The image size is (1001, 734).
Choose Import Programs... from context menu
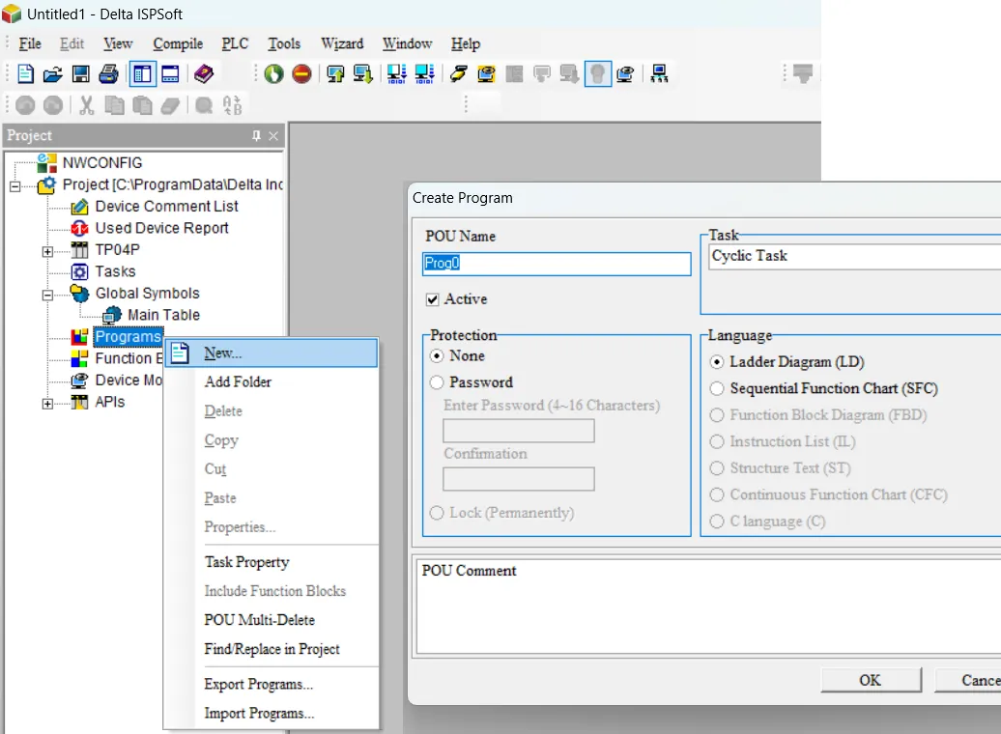pos(272,713)
